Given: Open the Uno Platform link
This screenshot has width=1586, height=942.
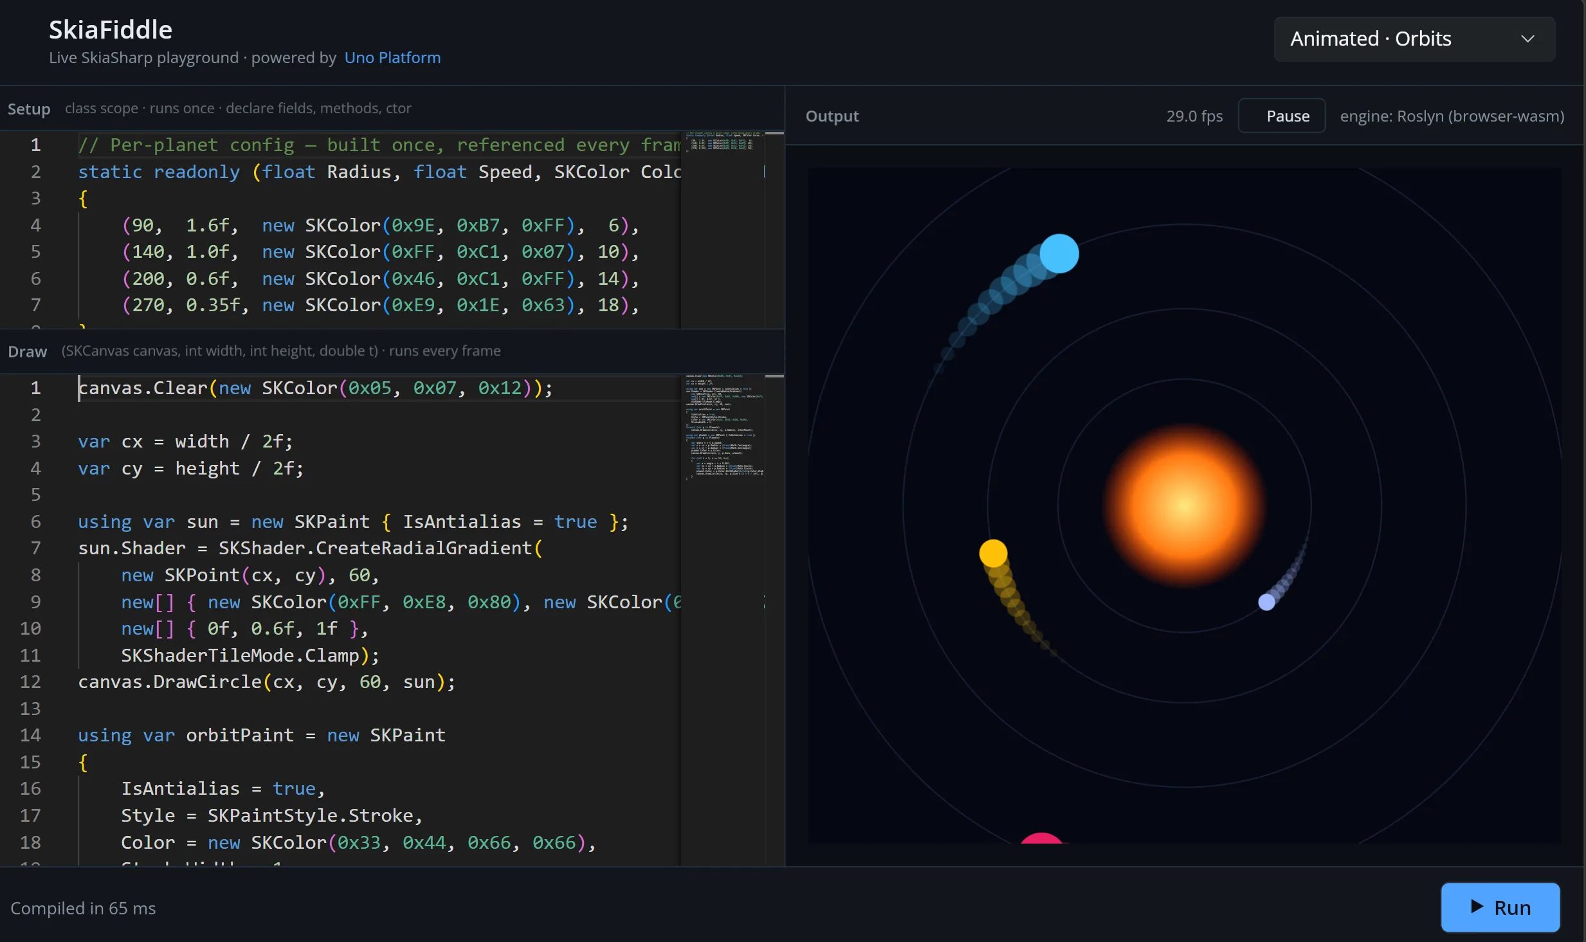Looking at the screenshot, I should 392,58.
